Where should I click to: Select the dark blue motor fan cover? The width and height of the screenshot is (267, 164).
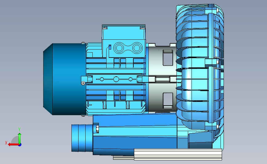coord(65,79)
